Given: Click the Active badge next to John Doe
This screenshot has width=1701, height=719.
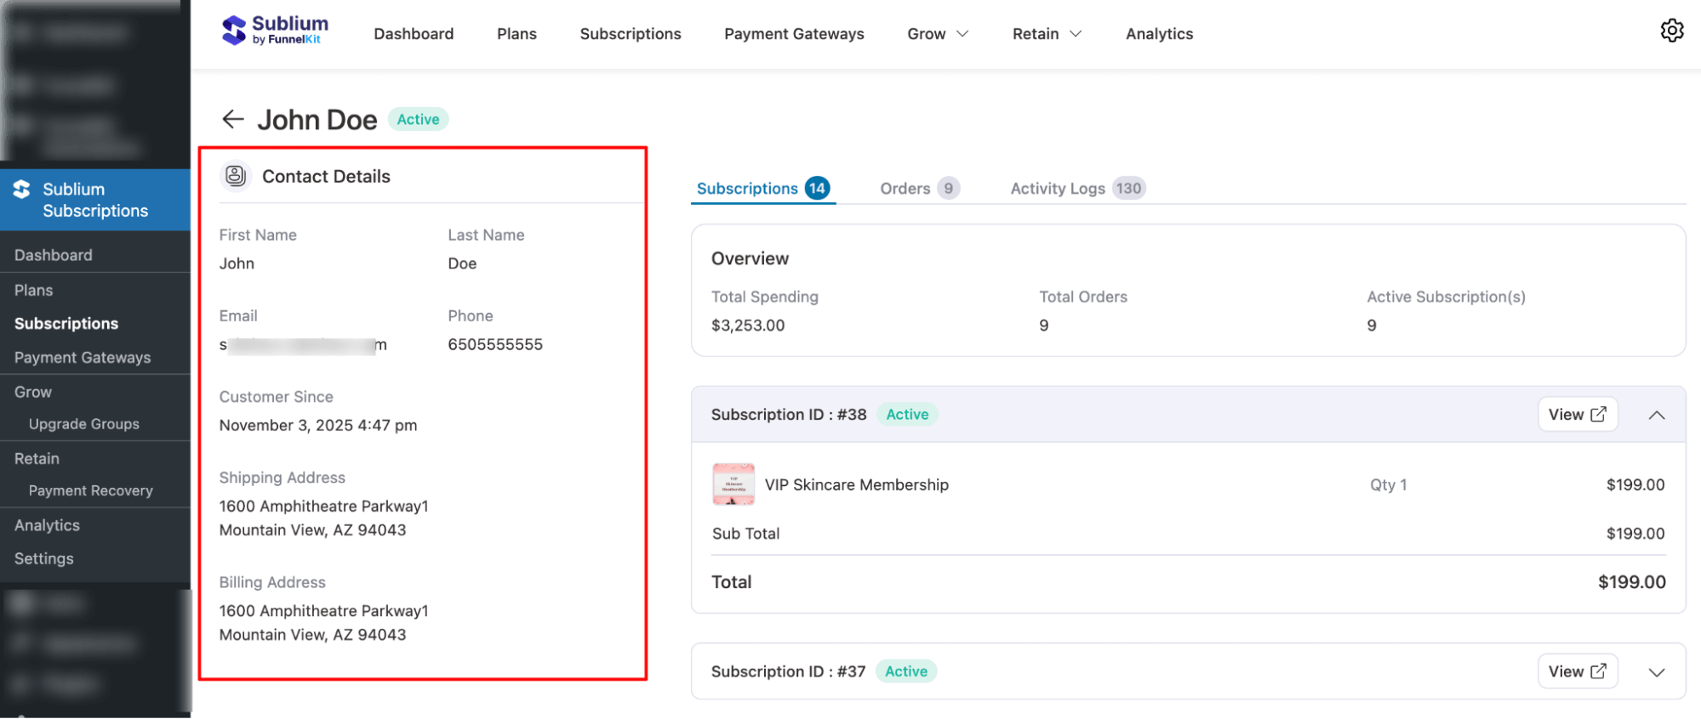Looking at the screenshot, I should (x=418, y=119).
